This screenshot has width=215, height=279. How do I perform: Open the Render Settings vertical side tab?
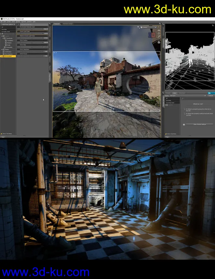(163, 101)
